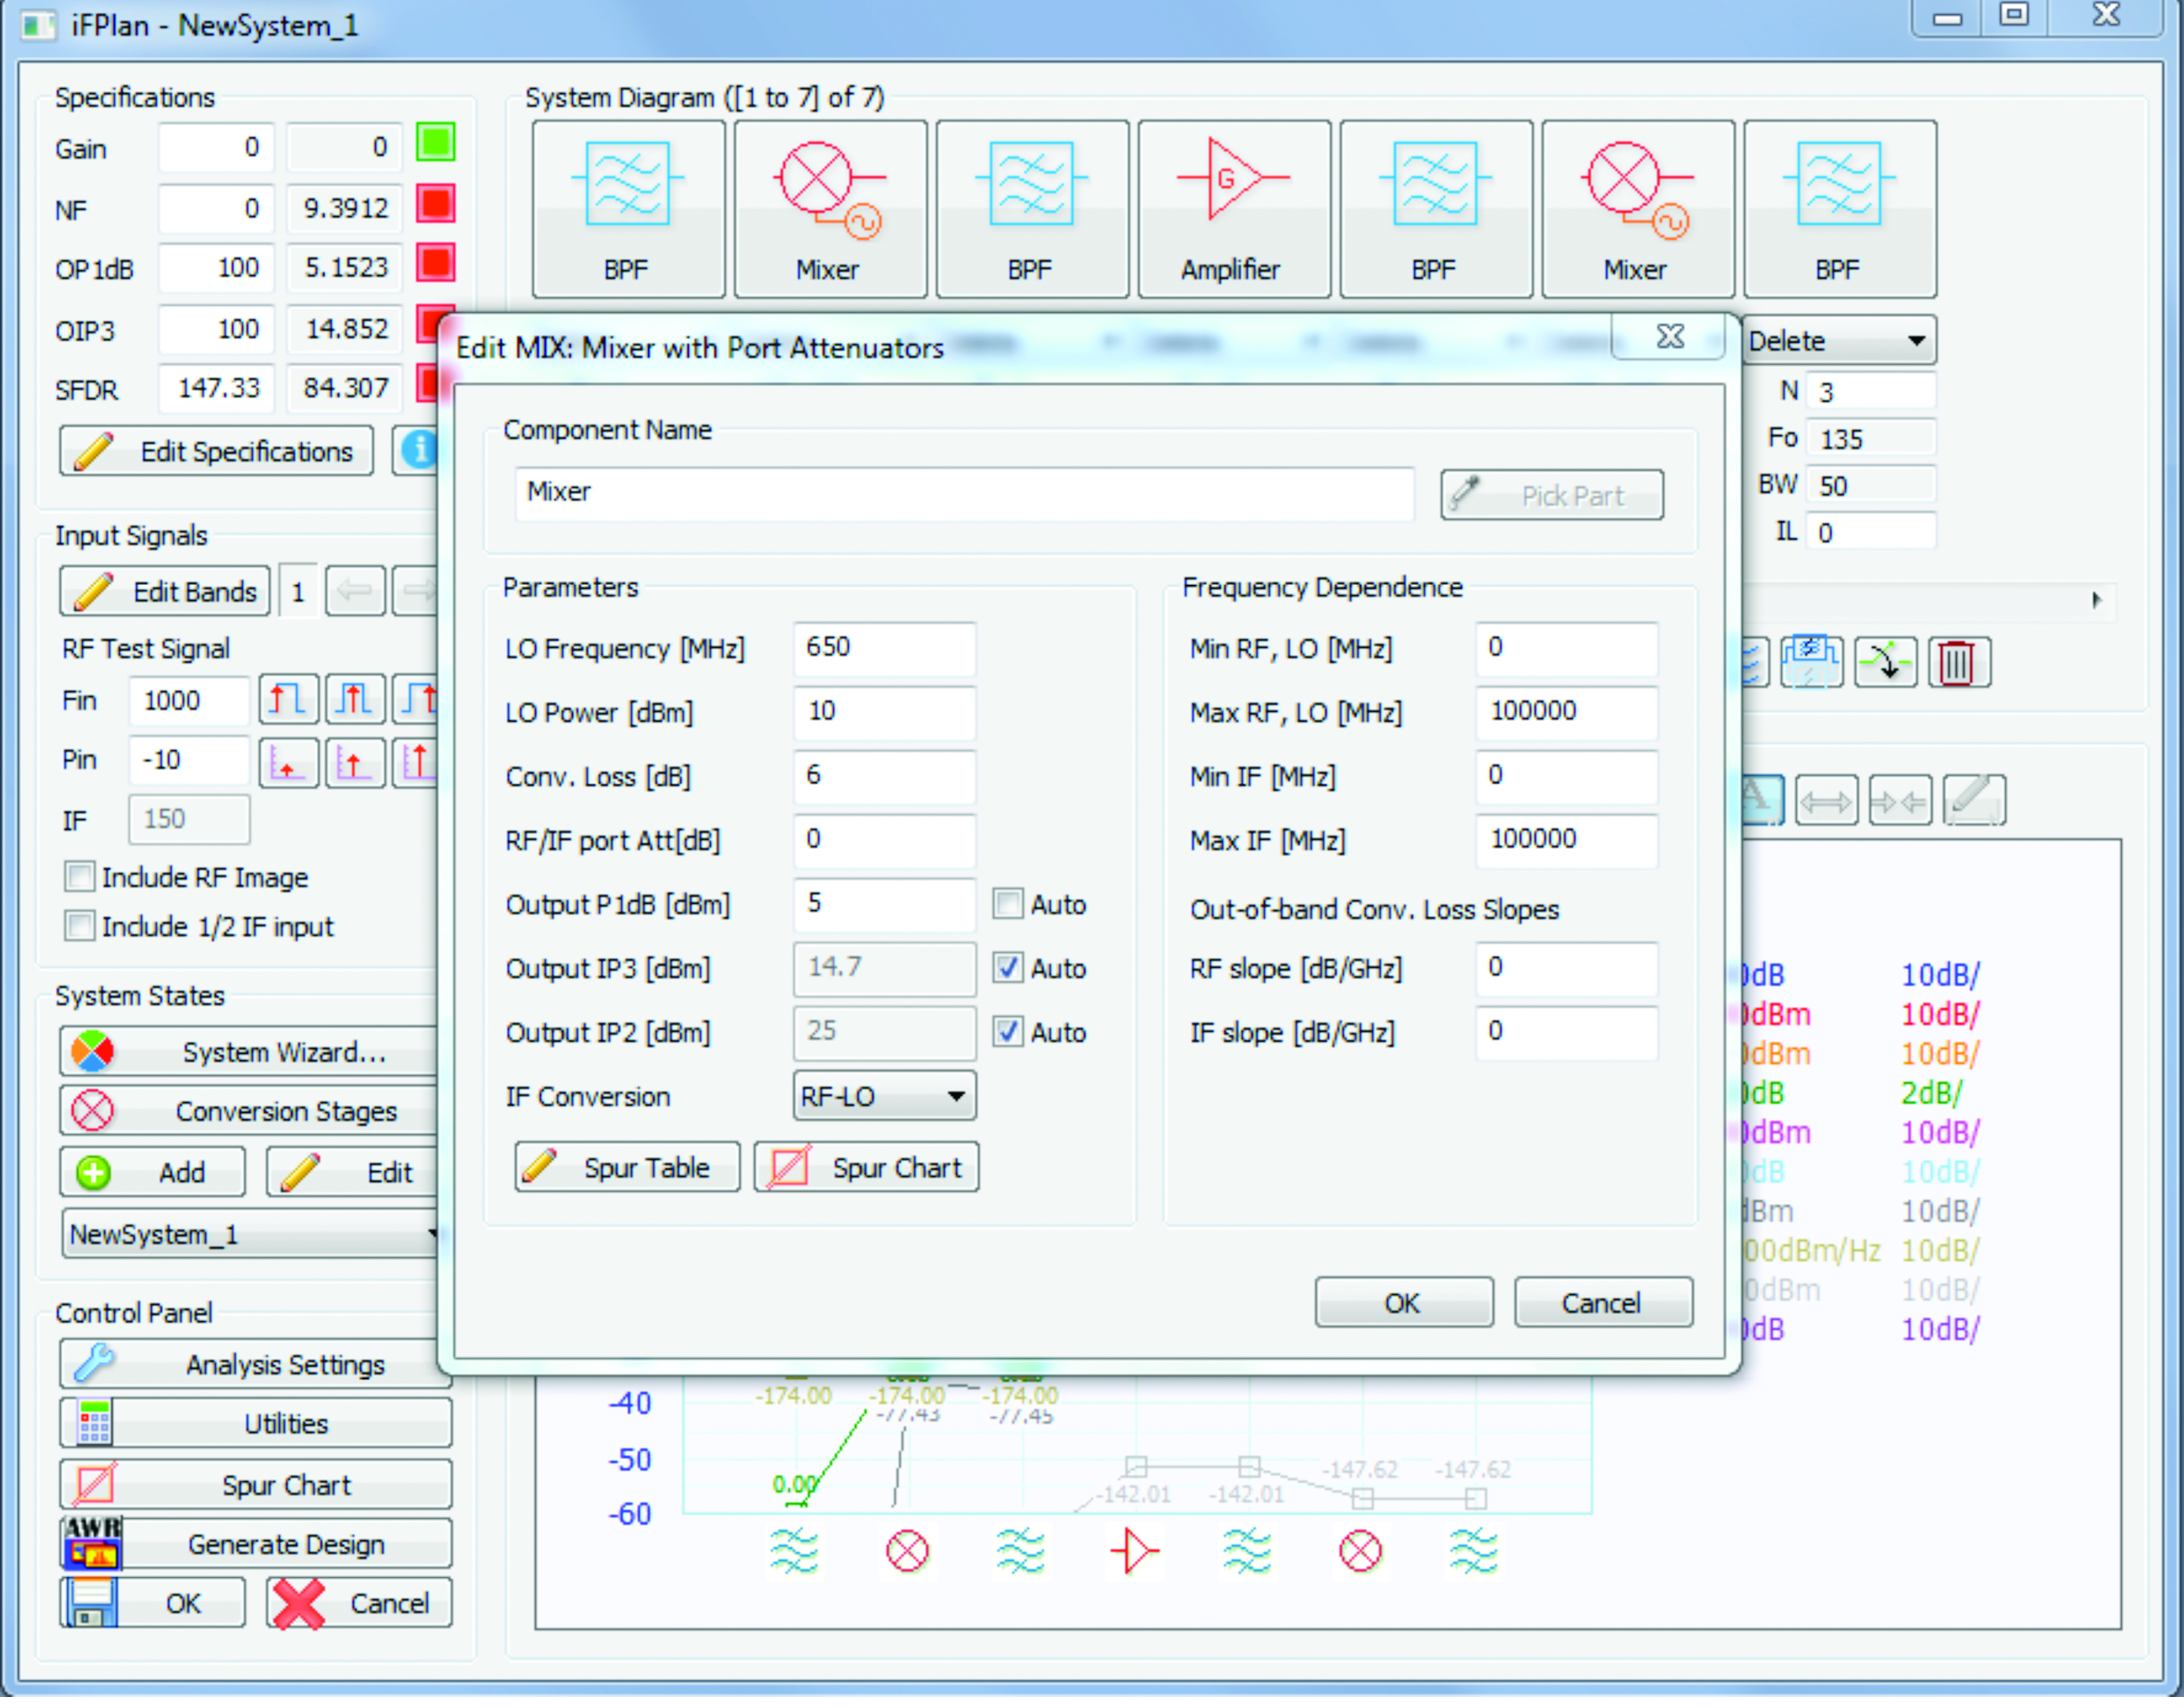
Task: Open the Spur Chart in mixer dialog
Action: (x=867, y=1169)
